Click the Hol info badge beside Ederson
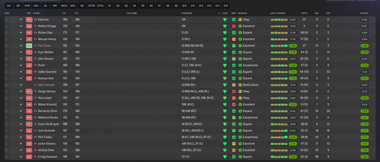Image resolution: width=380 pixels, height=162 pixels. (29, 20)
